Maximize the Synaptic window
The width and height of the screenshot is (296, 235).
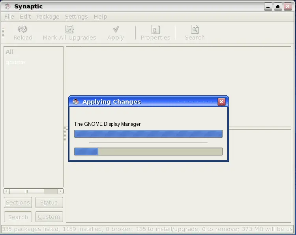(x=278, y=7)
